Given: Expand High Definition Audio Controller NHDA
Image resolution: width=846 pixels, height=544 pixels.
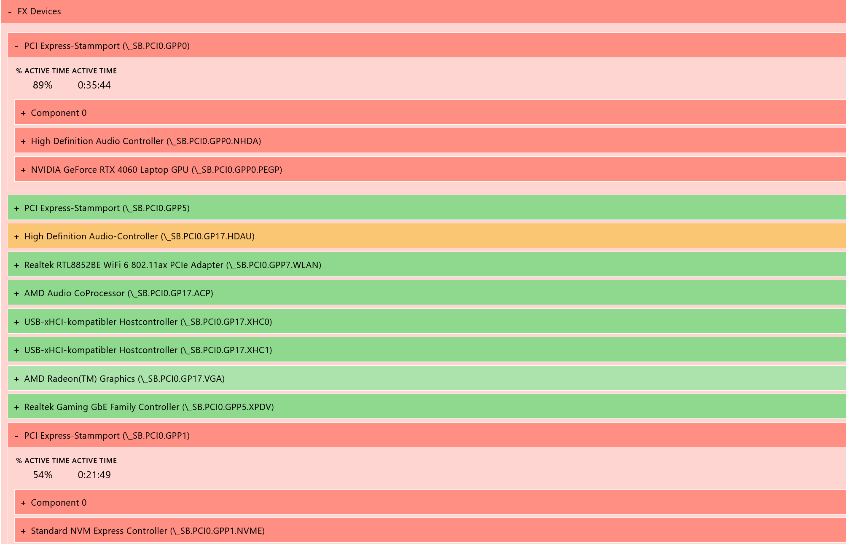Looking at the screenshot, I should [23, 141].
